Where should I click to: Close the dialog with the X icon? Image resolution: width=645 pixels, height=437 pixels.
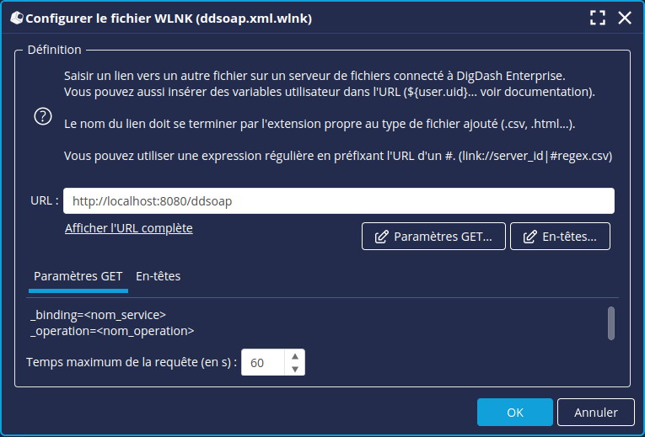point(625,18)
